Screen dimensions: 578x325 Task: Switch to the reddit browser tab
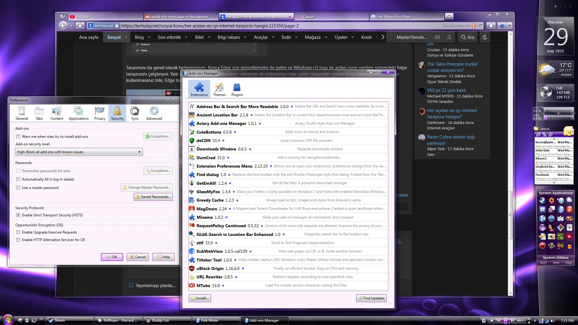181,17
